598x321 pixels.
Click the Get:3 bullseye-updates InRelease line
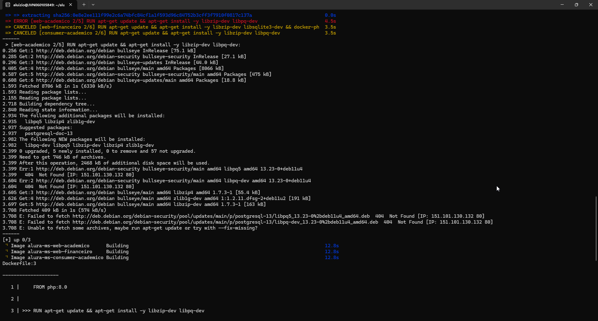pos(110,63)
